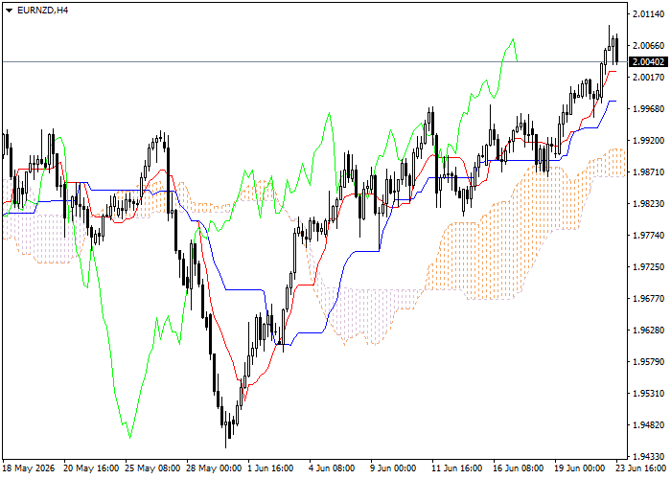Click the 19 Jun 00:00 time label
Viewport: 671px width, 479px height.
pyautogui.click(x=580, y=468)
